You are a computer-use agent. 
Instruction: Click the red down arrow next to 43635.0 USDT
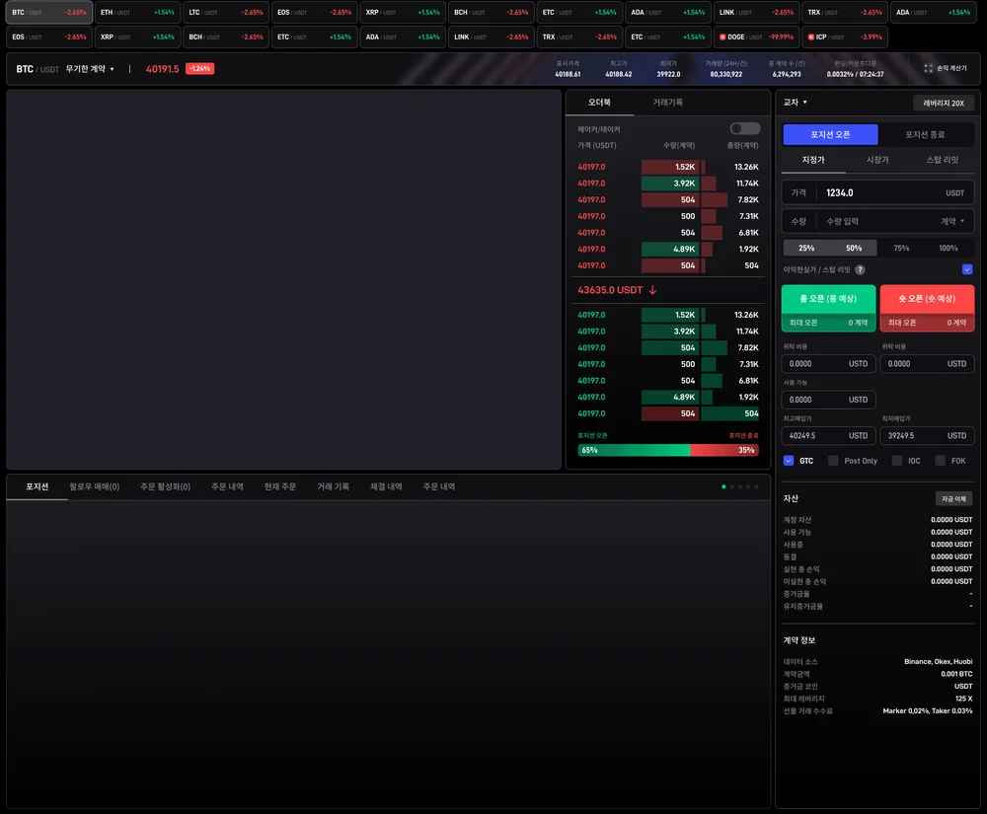(652, 290)
